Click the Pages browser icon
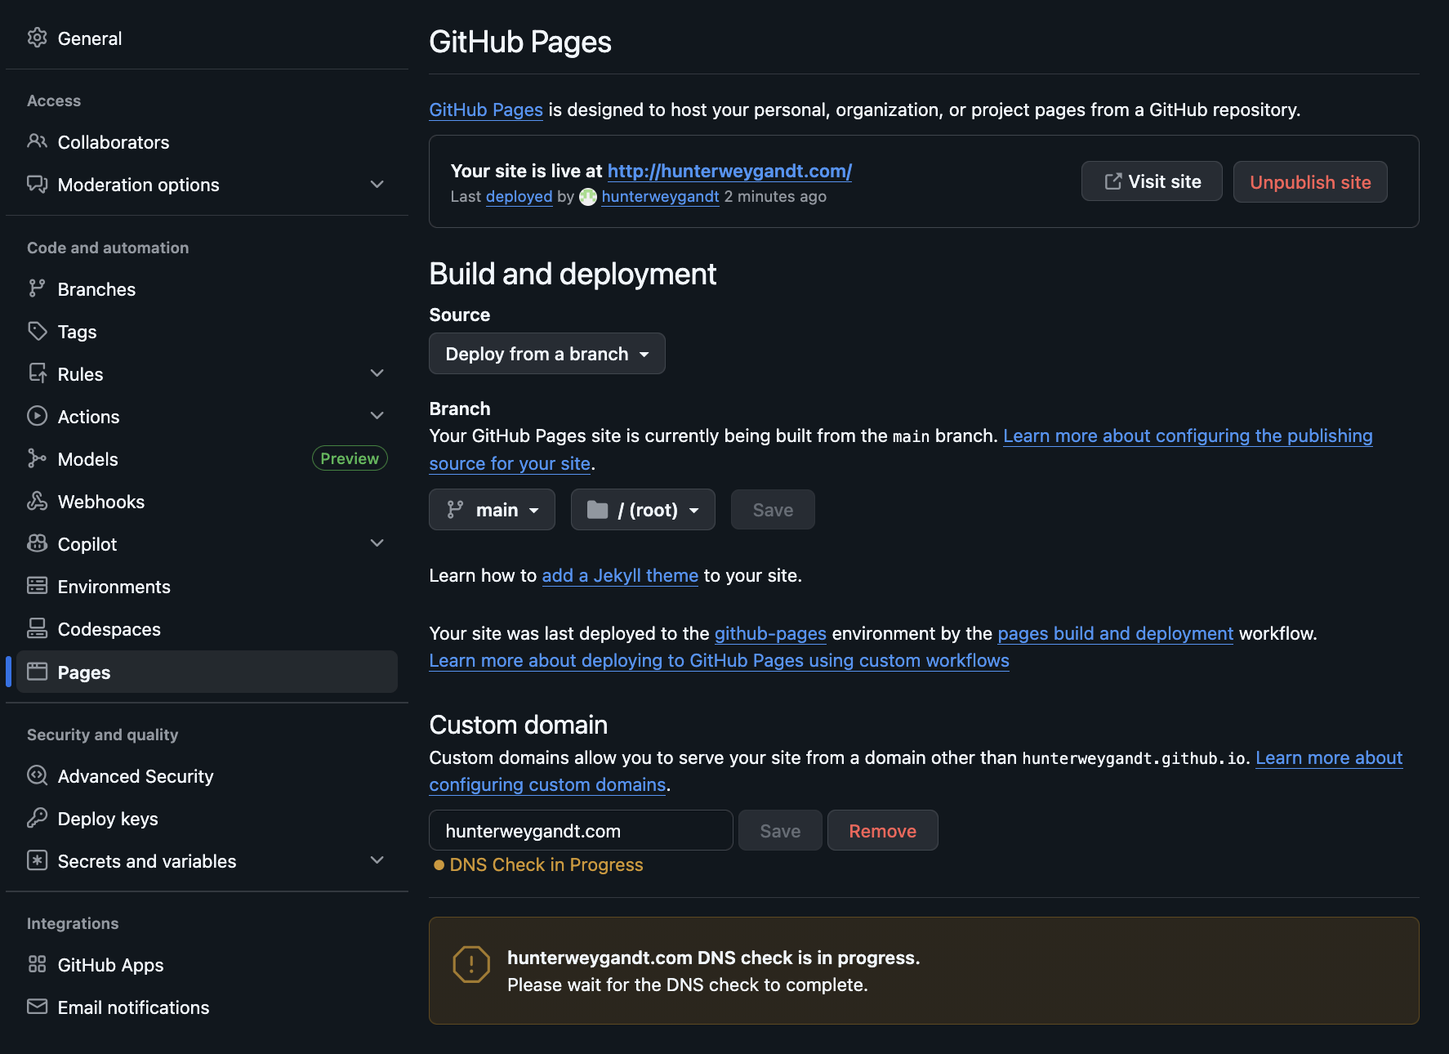 click(37, 672)
